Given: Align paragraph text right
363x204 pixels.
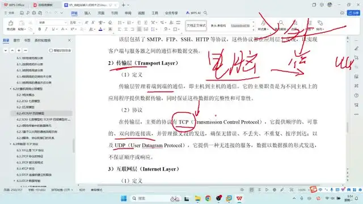Looking at the screenshot, I should 132,29.
